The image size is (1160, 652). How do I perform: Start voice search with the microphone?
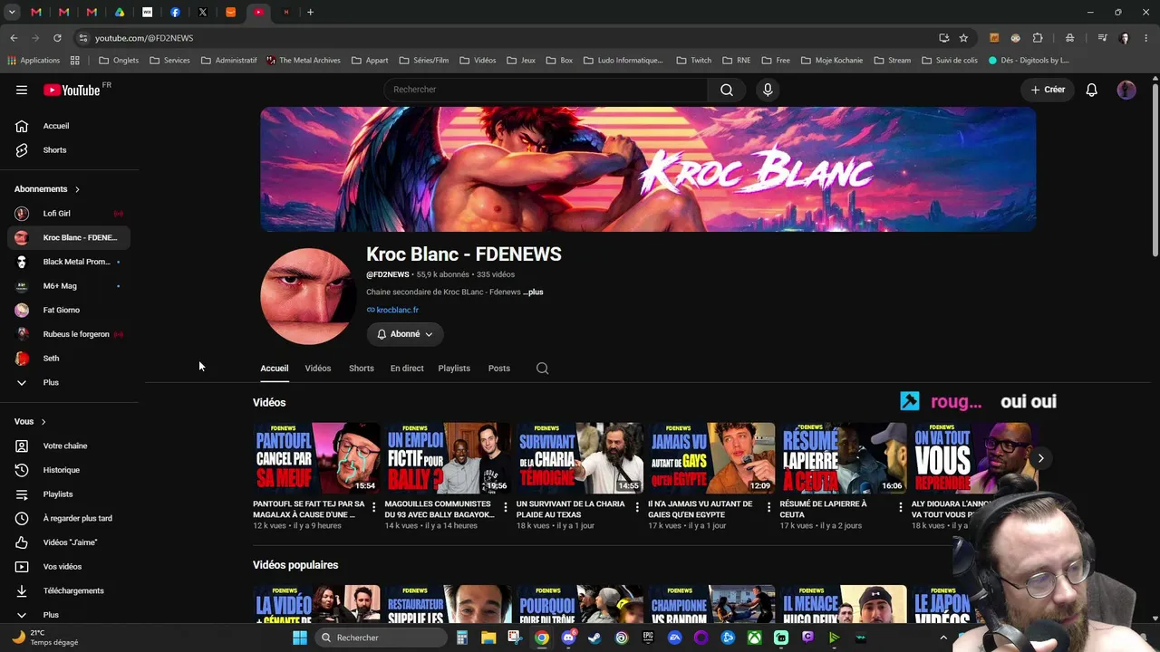tap(768, 90)
